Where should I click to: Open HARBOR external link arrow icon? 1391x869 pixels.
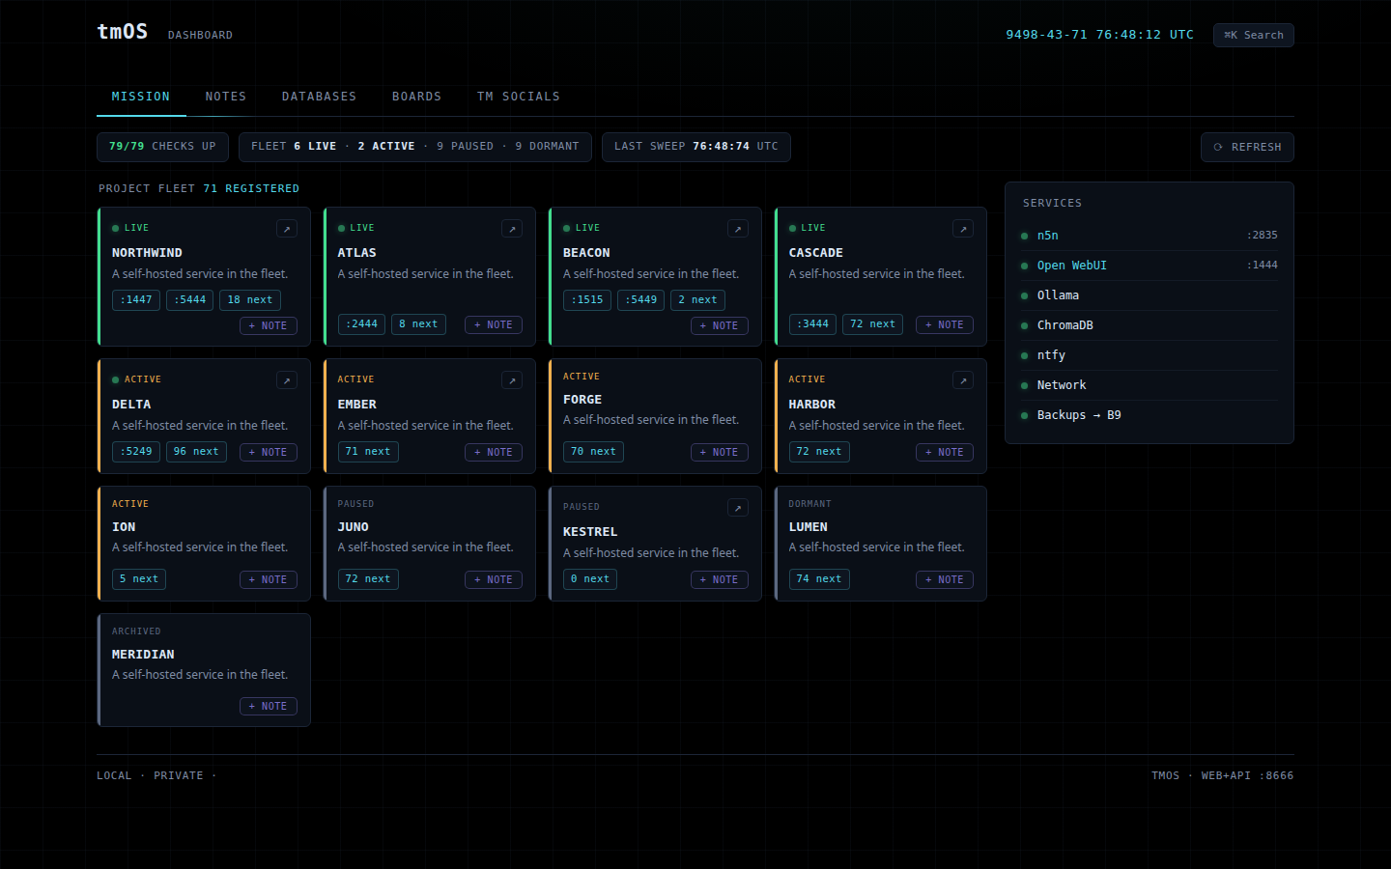click(x=963, y=380)
